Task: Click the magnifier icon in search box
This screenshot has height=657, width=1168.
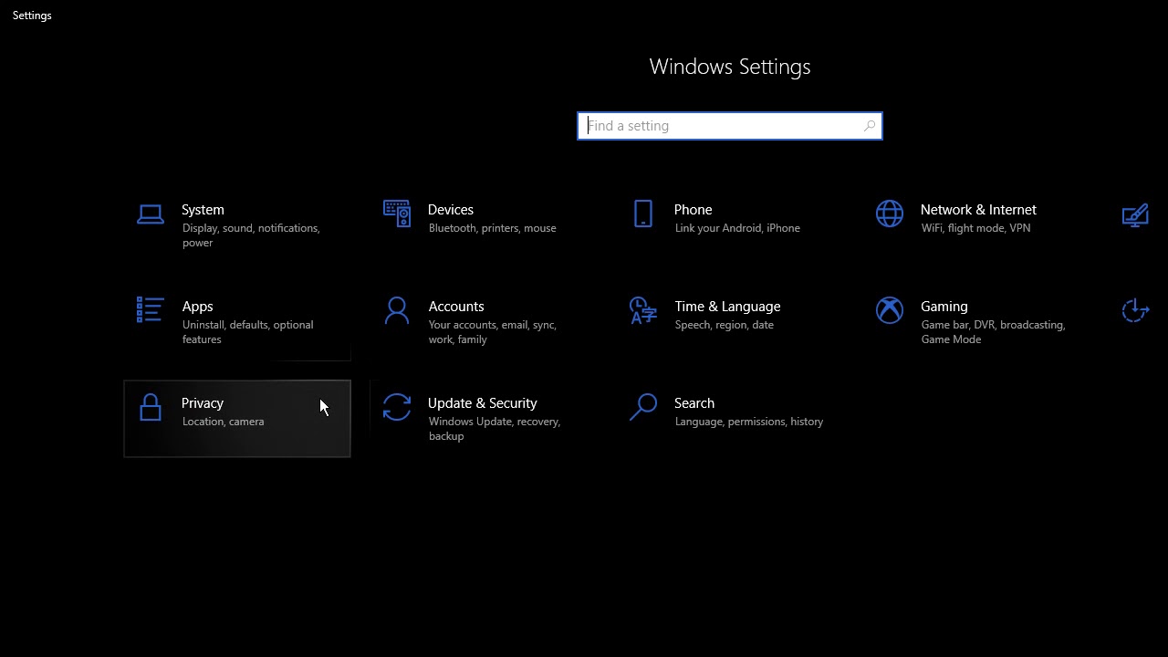Action: (x=870, y=126)
